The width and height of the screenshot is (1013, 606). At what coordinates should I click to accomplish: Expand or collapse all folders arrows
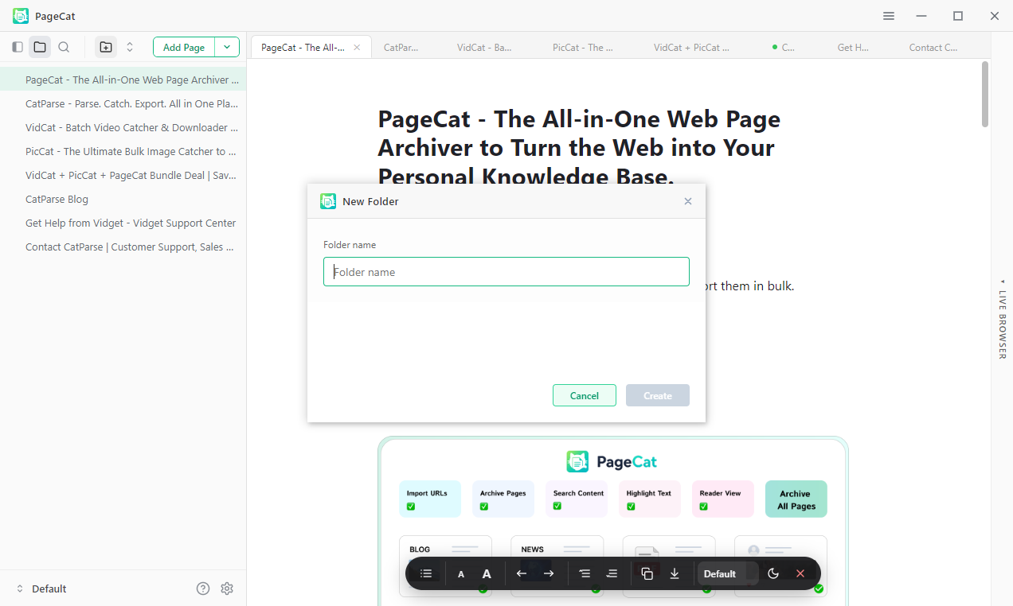130,47
